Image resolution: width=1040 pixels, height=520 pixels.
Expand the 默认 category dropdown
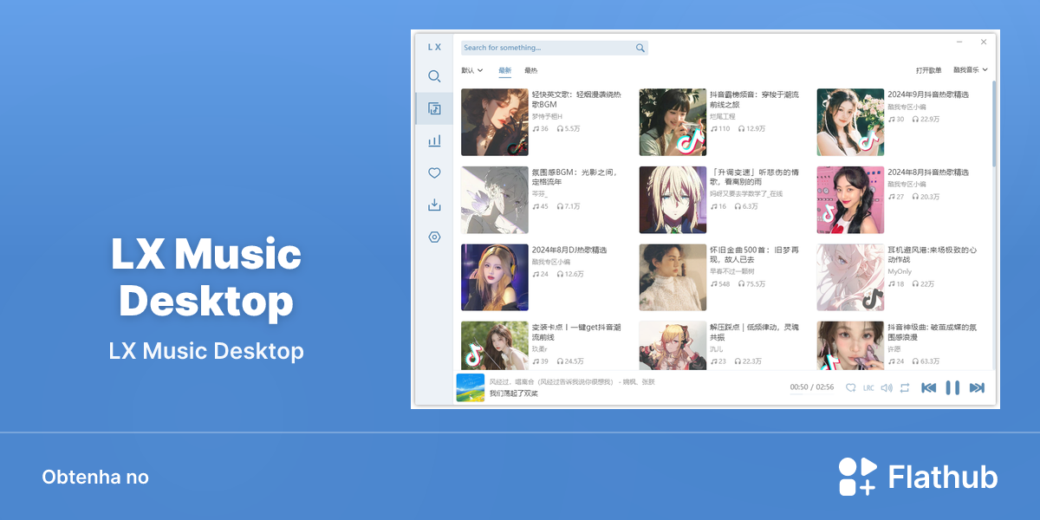point(472,70)
